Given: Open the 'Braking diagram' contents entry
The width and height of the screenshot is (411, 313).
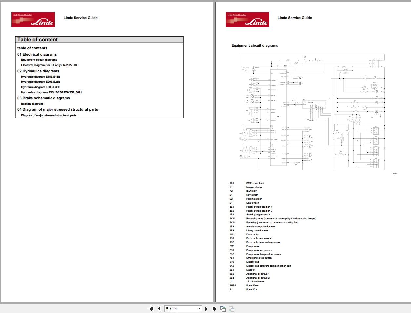Looking at the screenshot, I should tap(32, 104).
